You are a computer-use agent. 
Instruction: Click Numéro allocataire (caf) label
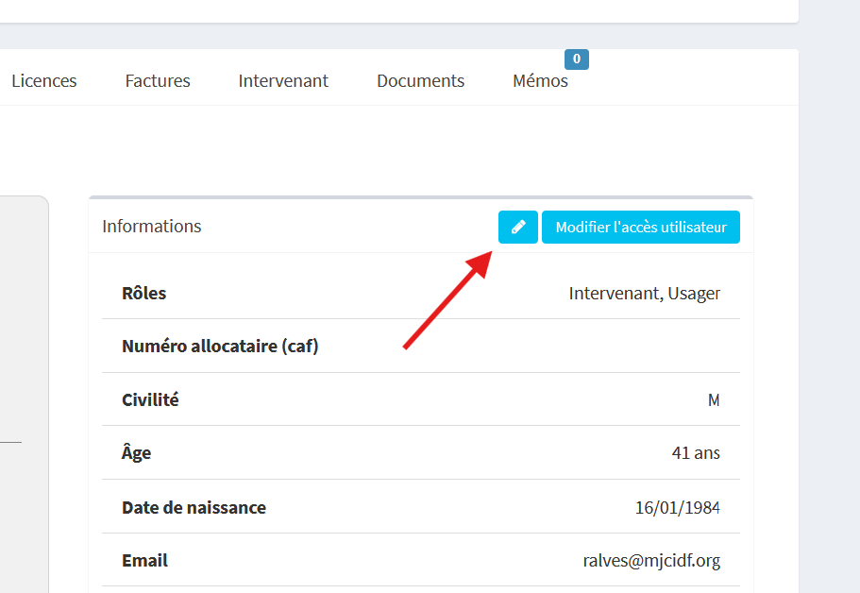220,347
